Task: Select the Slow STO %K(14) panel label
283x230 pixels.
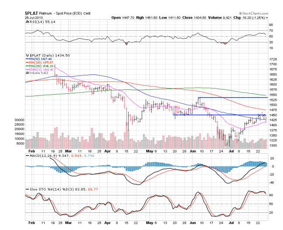Action: [44, 189]
